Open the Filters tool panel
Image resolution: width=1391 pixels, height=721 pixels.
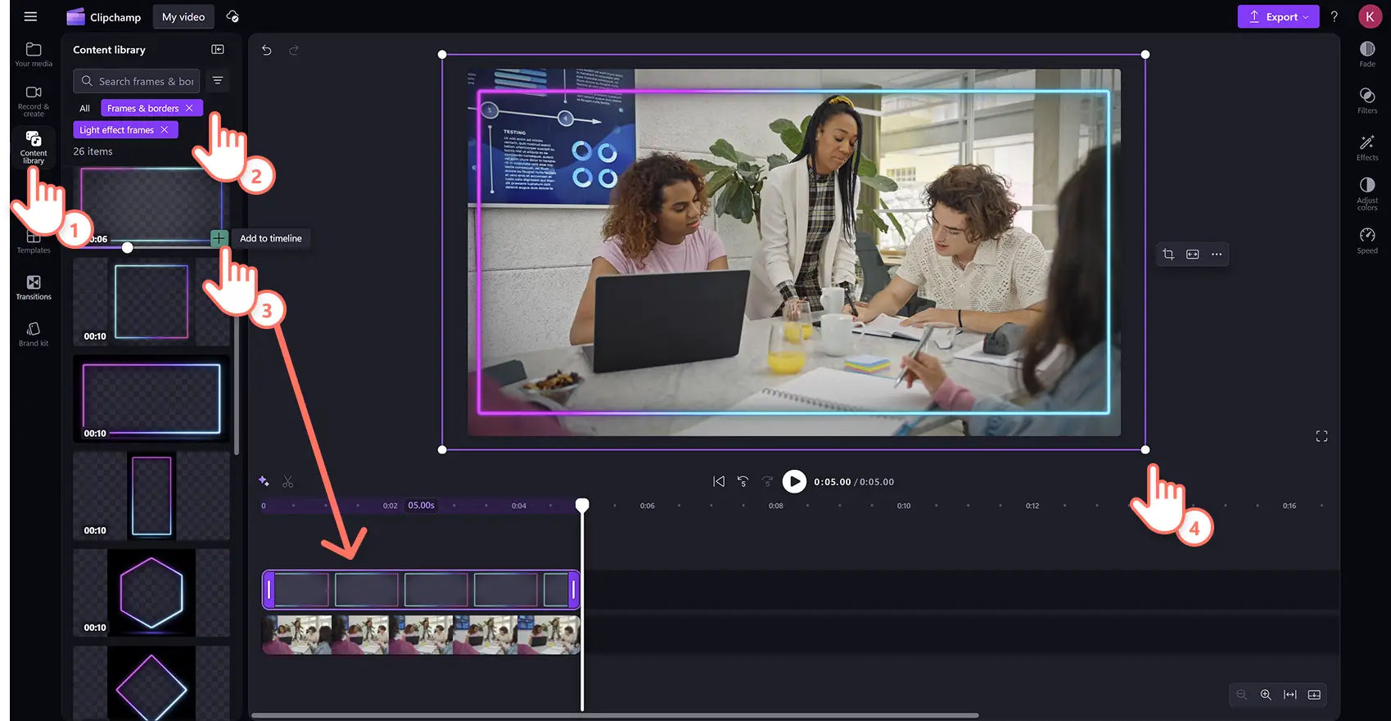(x=1367, y=101)
